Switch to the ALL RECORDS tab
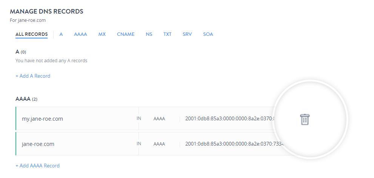 pyautogui.click(x=31, y=34)
